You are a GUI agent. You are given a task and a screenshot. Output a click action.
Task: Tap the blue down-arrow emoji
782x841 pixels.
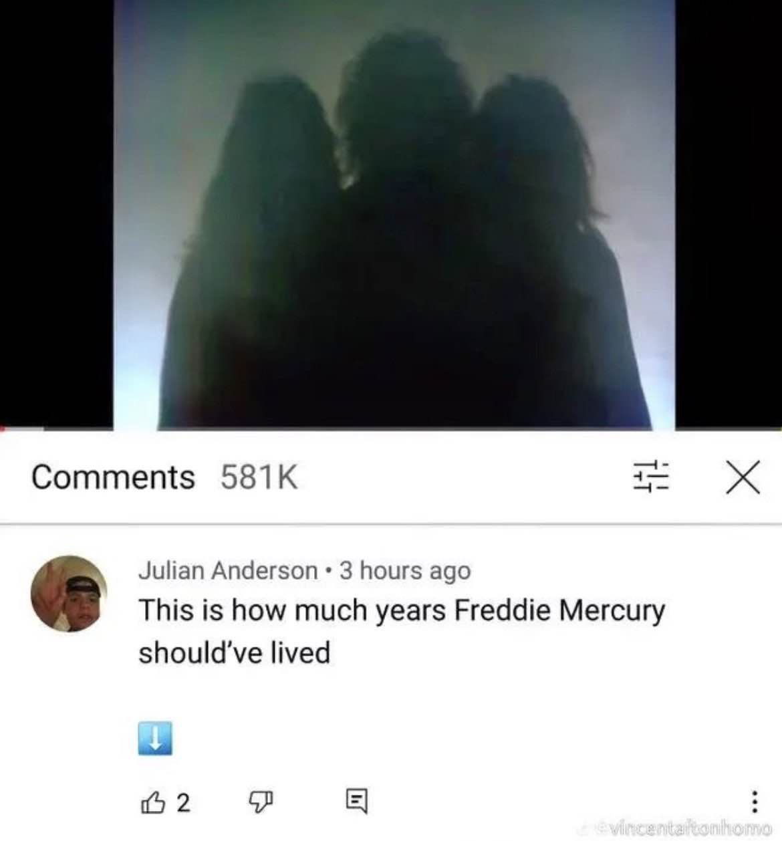(155, 738)
